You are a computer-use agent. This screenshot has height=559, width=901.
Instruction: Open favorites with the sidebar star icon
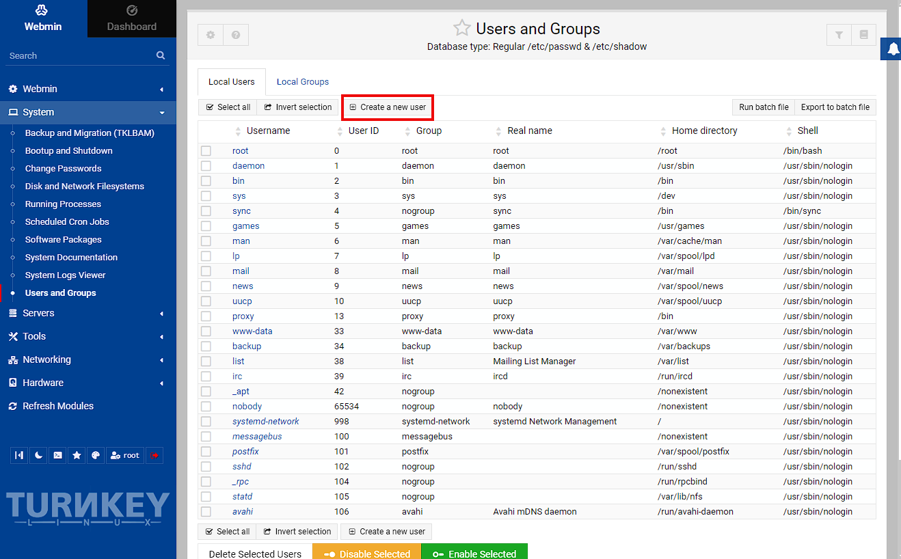(77, 455)
